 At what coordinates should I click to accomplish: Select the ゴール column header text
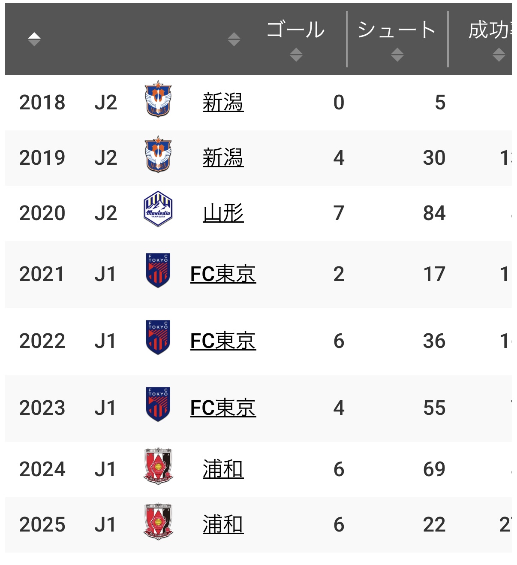pos(296,30)
